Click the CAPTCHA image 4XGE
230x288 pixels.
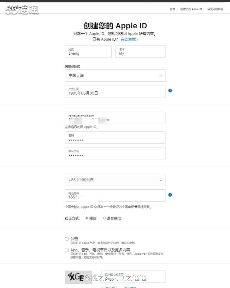pos(78,277)
